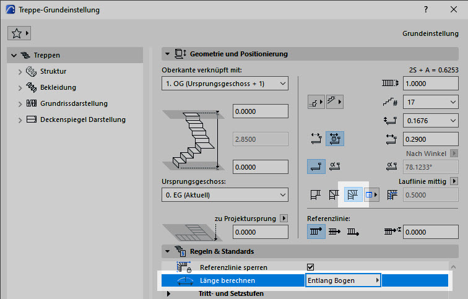Screen dimensions: 468x299
Task: Click the top offset 0.0000 field
Action: [x=260, y=111]
